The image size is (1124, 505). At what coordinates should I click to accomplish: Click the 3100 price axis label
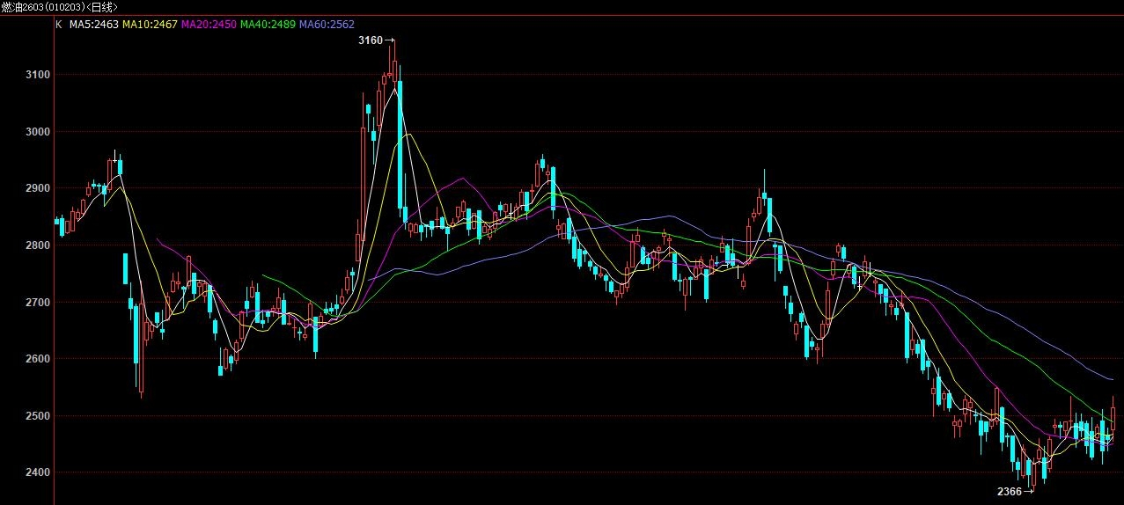[x=39, y=75]
